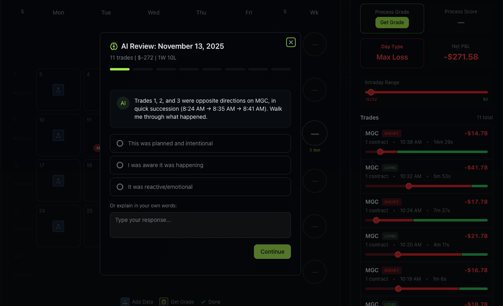This screenshot has width=503, height=306.
Task: Expand the weekly circle marked '3 due'
Action: [315, 133]
